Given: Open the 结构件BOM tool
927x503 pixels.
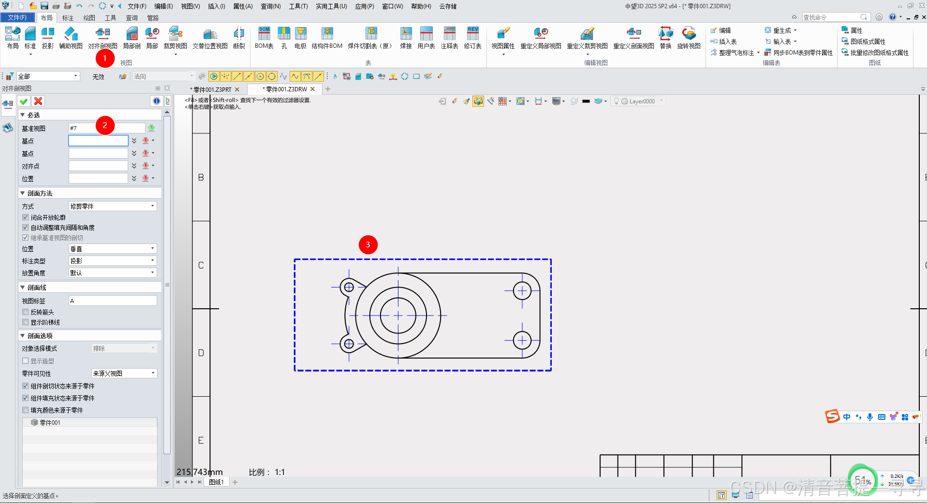Looking at the screenshot, I should [x=327, y=38].
